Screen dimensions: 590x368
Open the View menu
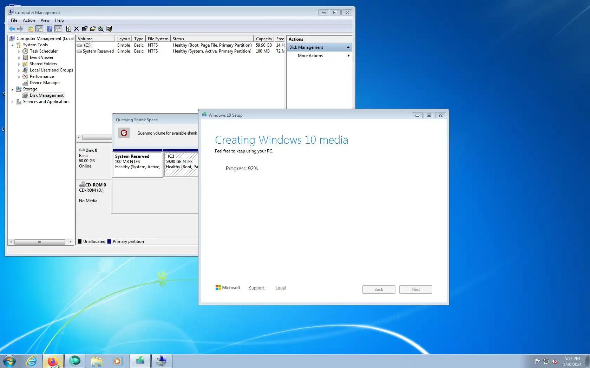(x=45, y=20)
